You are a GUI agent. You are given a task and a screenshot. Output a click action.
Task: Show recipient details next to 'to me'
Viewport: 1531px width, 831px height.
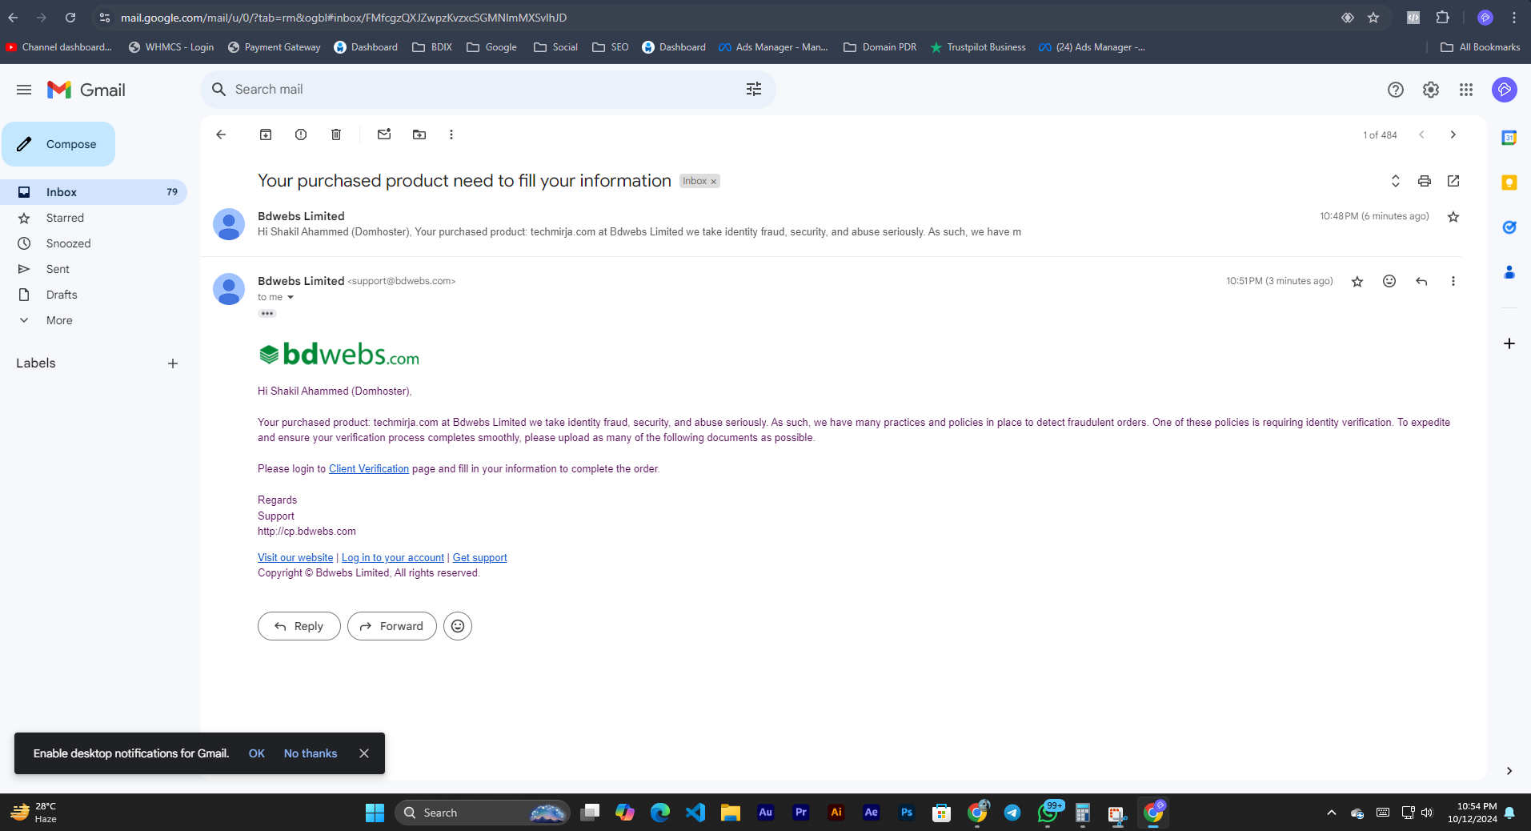[291, 297]
